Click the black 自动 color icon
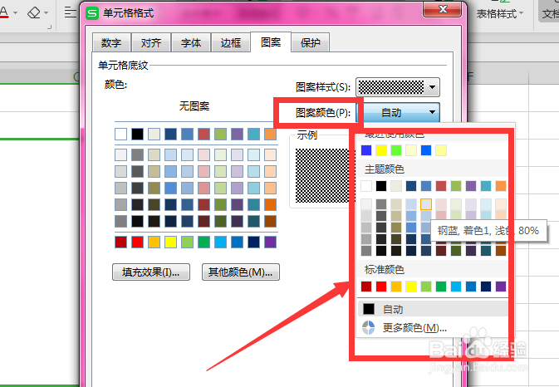Screen dimensions: 559x387 (x=369, y=309)
